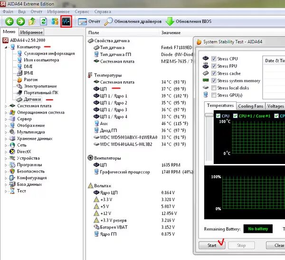
Task: Click the Clear button
Action: click(x=276, y=245)
